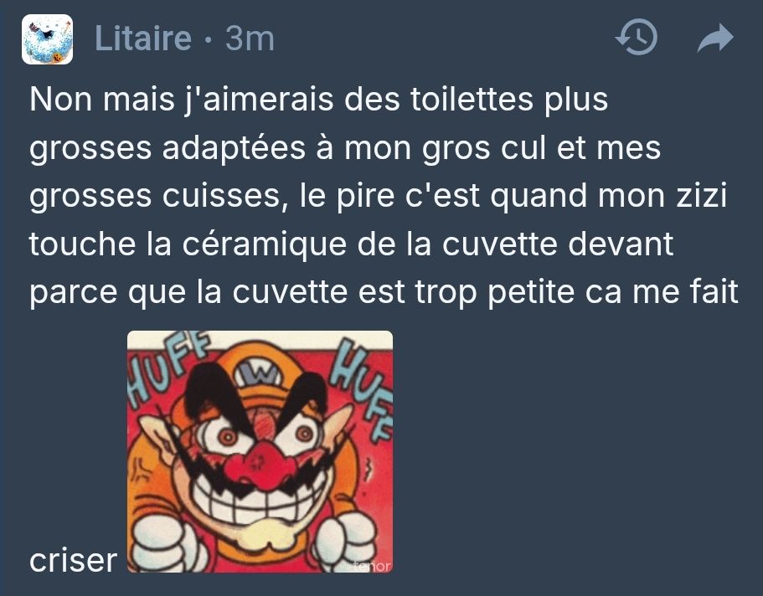Click the share arrow icon
The image size is (763, 596).
click(x=714, y=38)
